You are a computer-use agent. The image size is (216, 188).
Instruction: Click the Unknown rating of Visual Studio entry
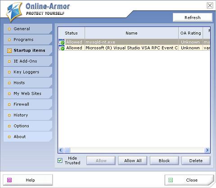tap(190, 48)
